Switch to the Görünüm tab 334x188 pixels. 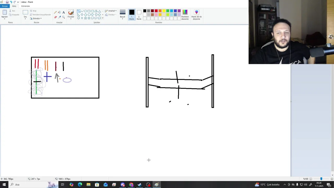tap(25, 6)
